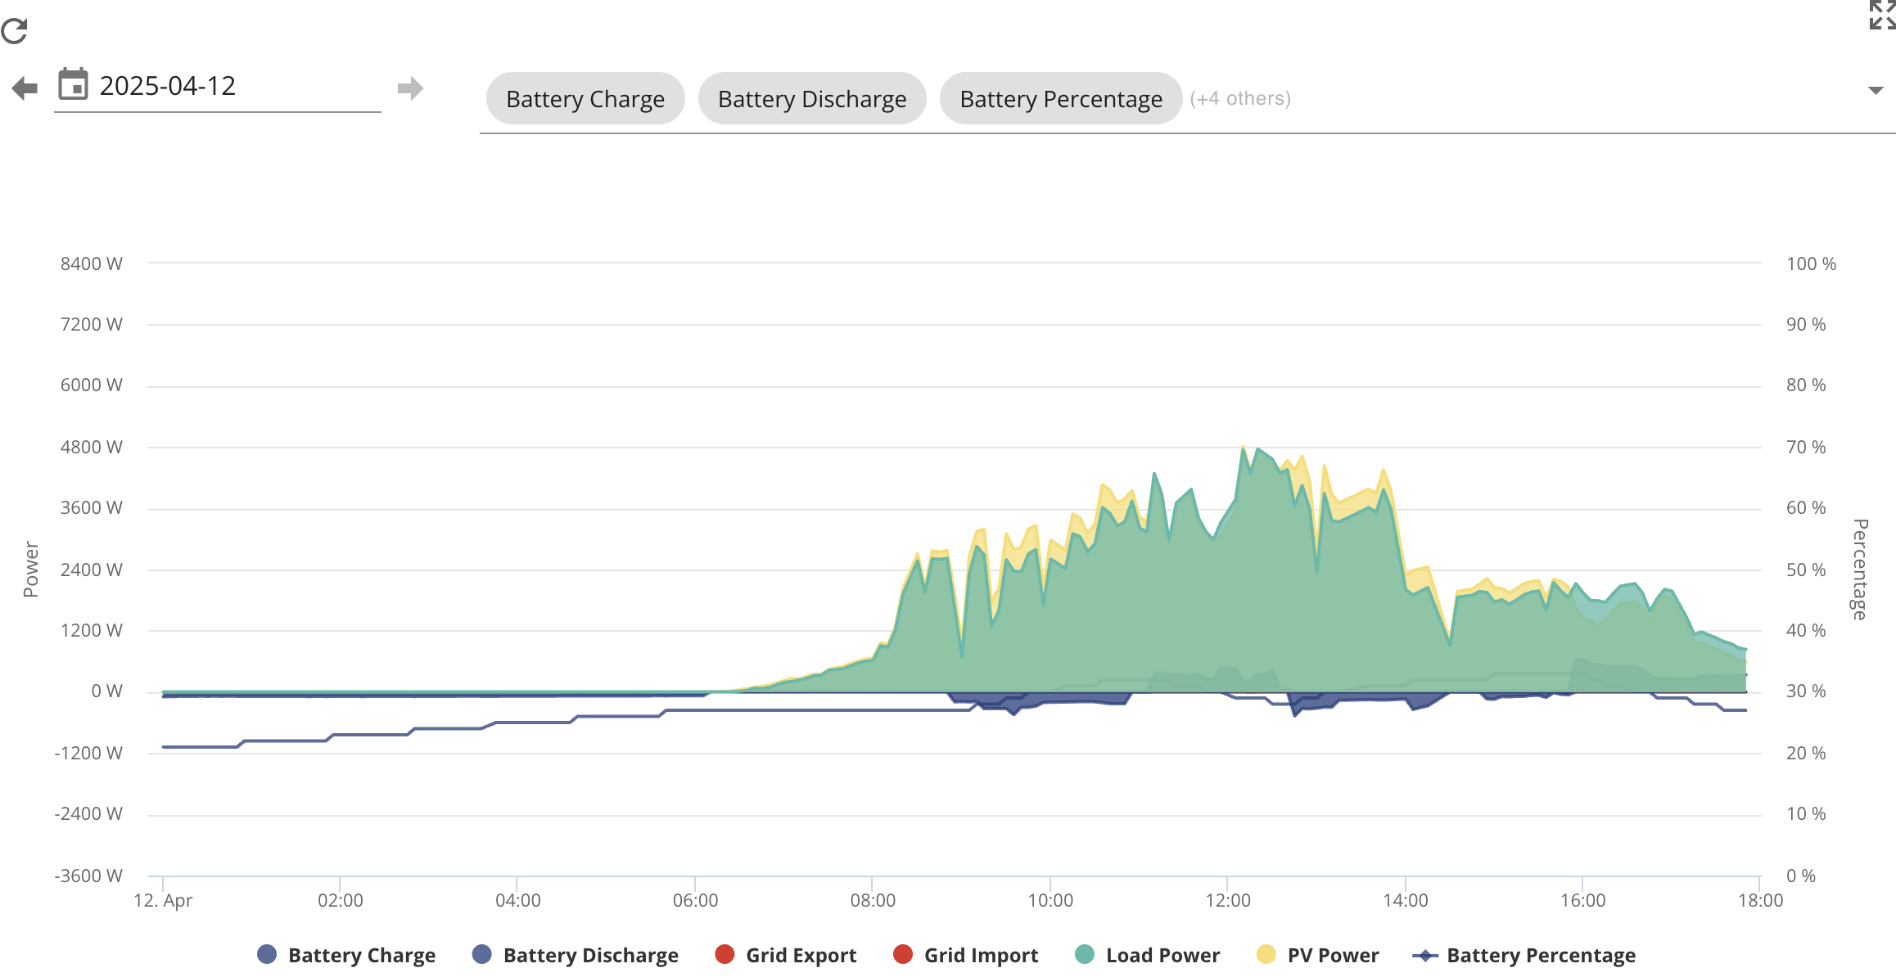The image size is (1896, 977).
Task: Click the 30 % right-axis label
Action: [x=1806, y=691]
